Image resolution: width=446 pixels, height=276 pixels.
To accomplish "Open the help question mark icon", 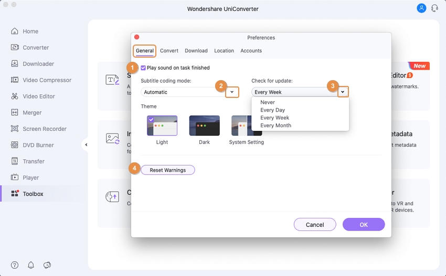I will [x=15, y=265].
